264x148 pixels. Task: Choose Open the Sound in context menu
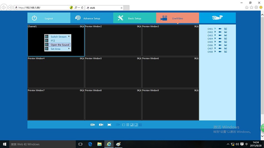[60, 45]
